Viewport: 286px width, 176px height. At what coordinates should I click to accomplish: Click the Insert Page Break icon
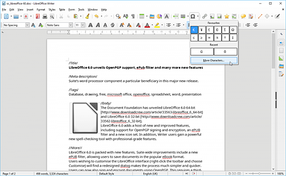(176, 17)
